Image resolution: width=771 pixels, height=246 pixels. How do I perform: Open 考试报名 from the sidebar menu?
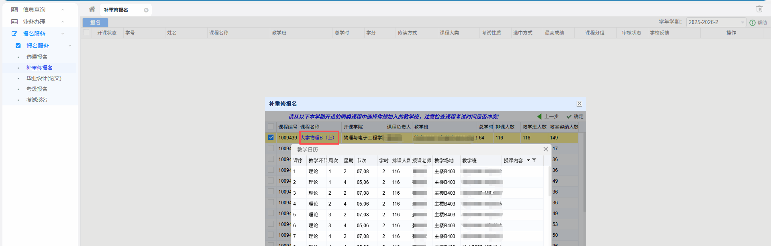click(37, 99)
